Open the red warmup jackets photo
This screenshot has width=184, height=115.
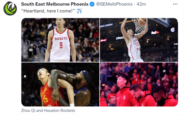139,85
